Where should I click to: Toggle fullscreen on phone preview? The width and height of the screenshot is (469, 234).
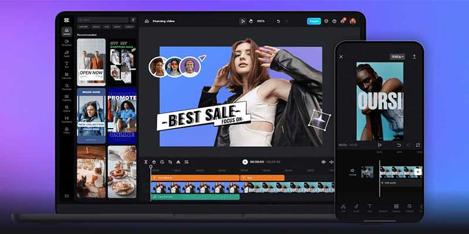tap(418, 144)
